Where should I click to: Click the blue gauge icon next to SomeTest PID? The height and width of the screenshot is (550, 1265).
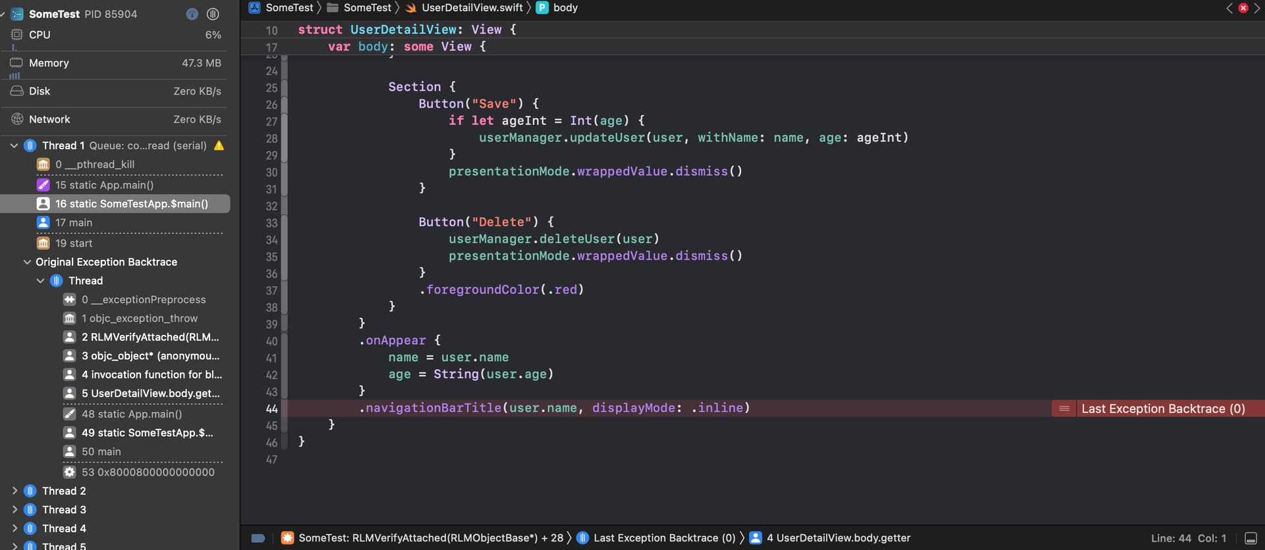pyautogui.click(x=192, y=14)
